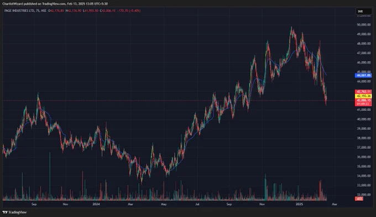Click the Mar label between 2024 and May
This screenshot has width=376, height=217.
point(130,204)
